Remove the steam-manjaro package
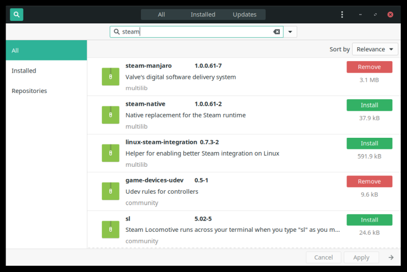Viewport: 407px width, 272px height. [x=369, y=67]
